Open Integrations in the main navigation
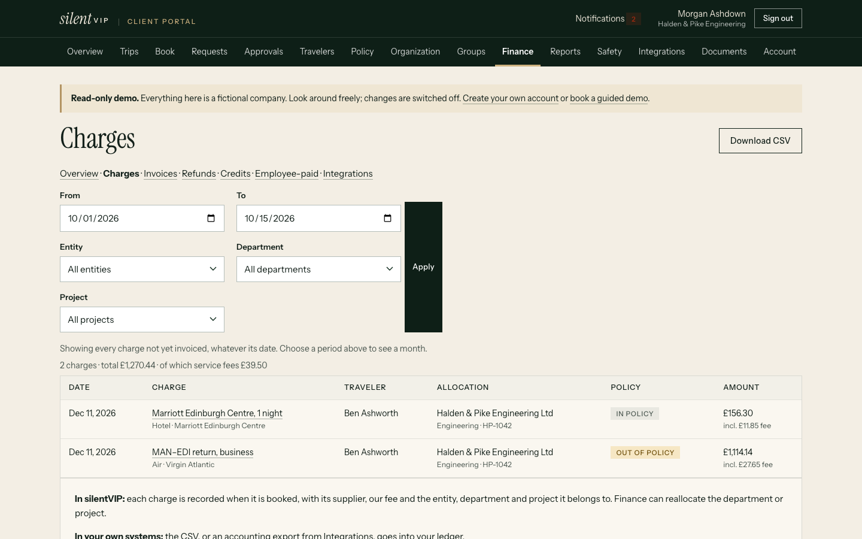Image resolution: width=862 pixels, height=539 pixels. [661, 52]
